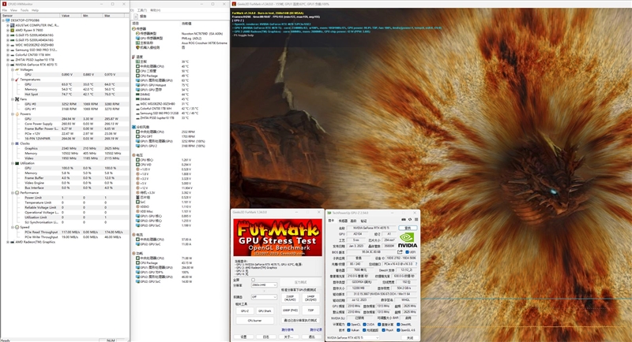Click the 1440P (2K/QHD) preset button
This screenshot has width=632, height=342.
[310, 298]
